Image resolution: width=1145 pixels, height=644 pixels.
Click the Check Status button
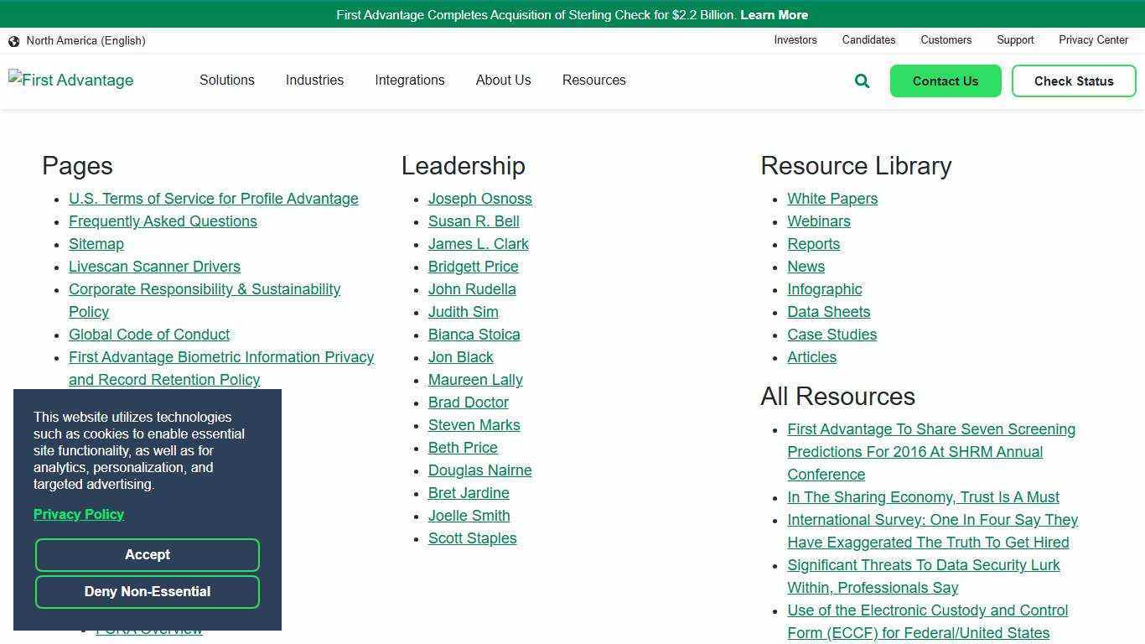(x=1074, y=80)
